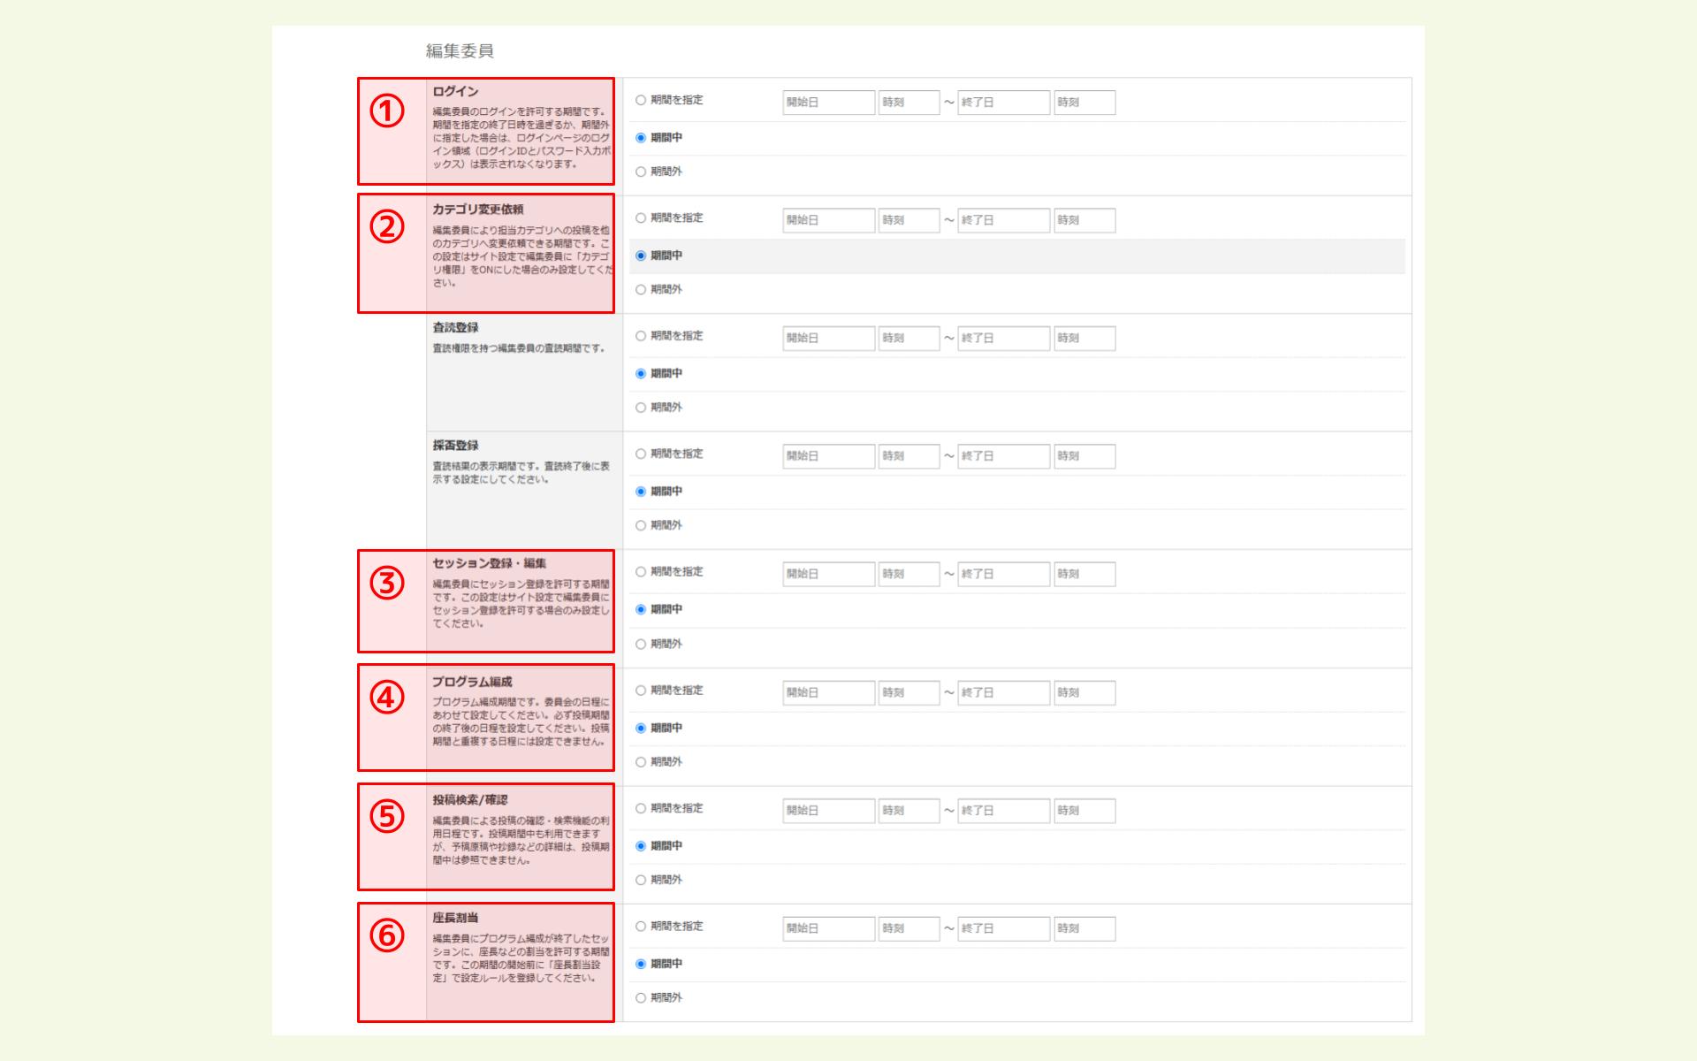Viewport: 1697px width, 1061px height.
Task: Click ログイン 終了日 date field
Action: click(x=1003, y=103)
